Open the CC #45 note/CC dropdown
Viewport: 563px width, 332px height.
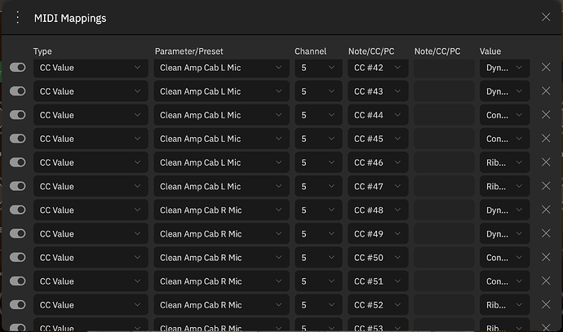click(x=378, y=139)
